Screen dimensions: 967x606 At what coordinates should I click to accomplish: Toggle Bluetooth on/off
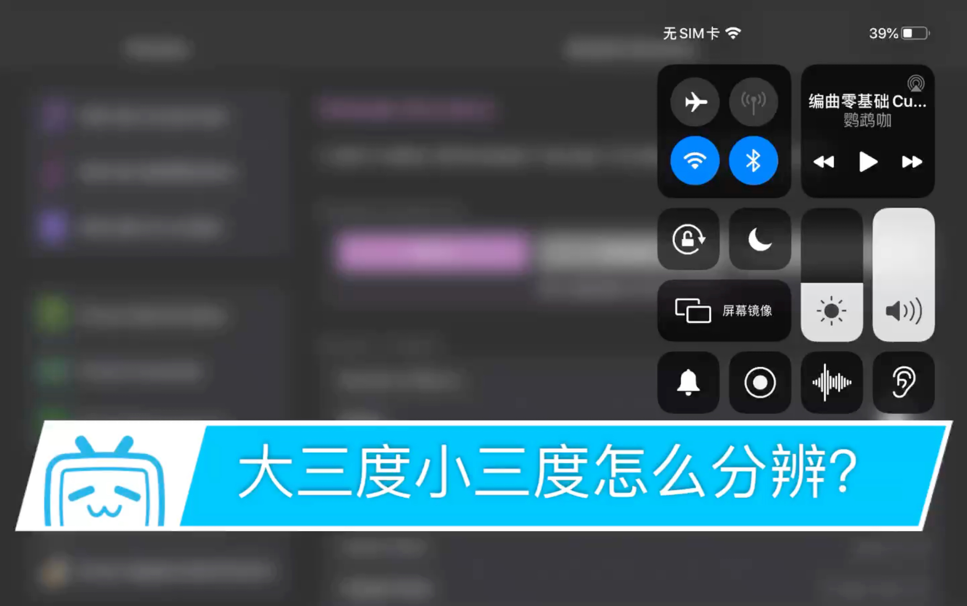pos(753,161)
